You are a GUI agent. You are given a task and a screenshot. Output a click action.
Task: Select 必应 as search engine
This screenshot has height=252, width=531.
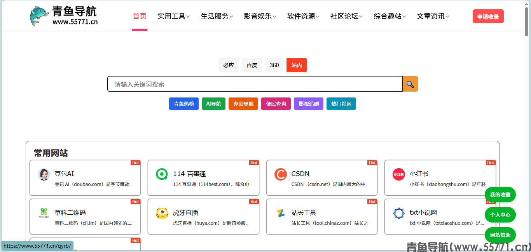tap(229, 65)
